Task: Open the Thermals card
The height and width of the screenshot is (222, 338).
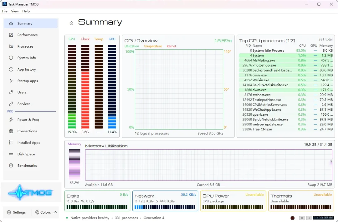Action: 301,201
